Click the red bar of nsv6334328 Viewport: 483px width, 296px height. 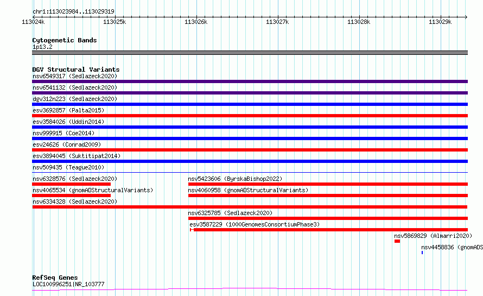[250, 207]
